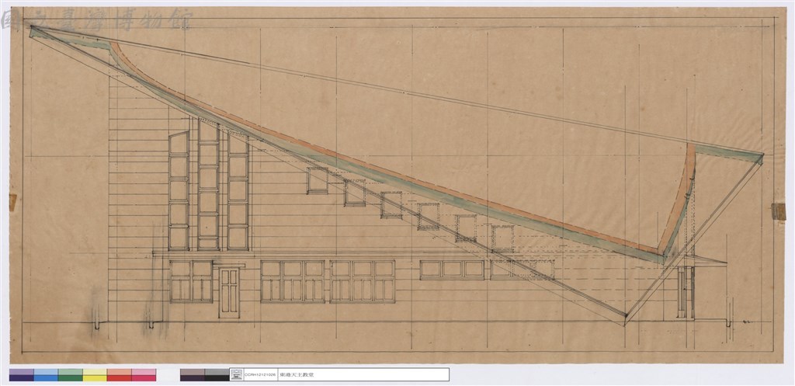Screen dimensions: 795x386
Task: Click the topmost stepped square window under the roof
Action: tap(318, 180)
